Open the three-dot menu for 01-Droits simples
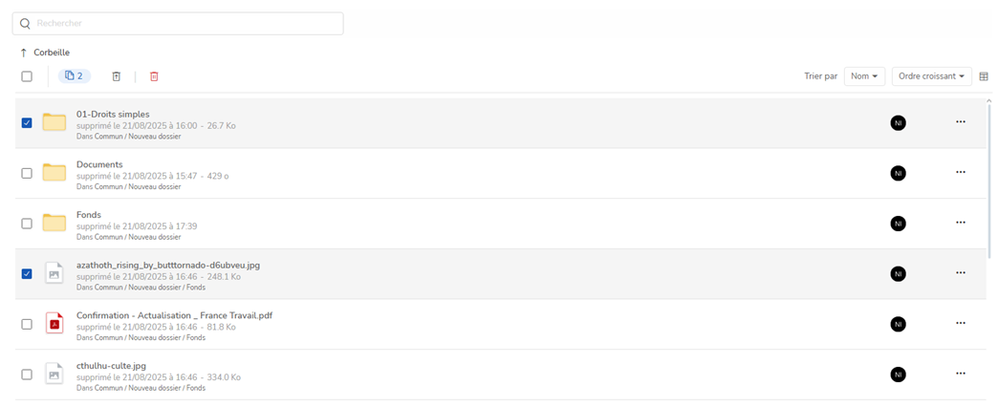Screen dimensions: 999x407 (961, 121)
